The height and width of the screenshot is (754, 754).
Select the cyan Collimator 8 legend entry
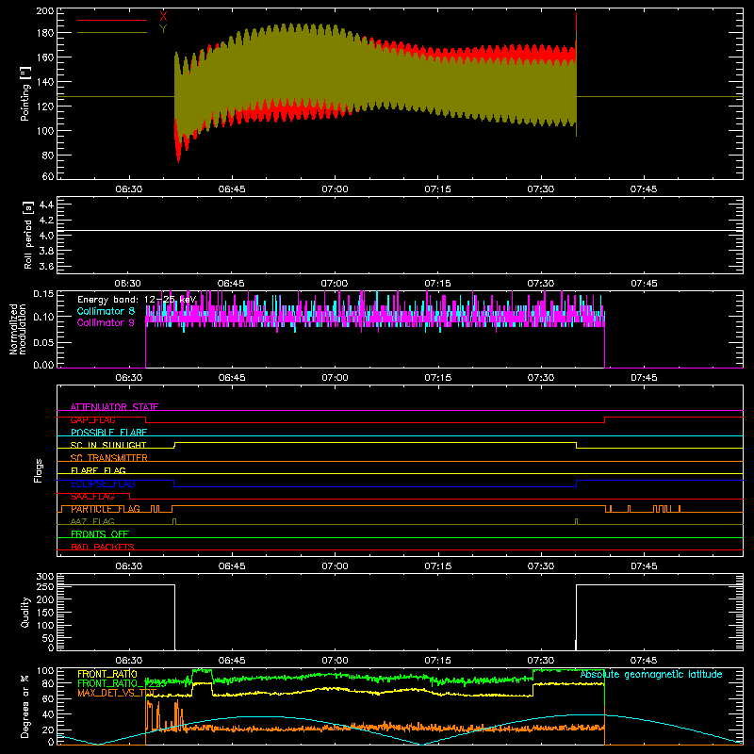(x=106, y=311)
